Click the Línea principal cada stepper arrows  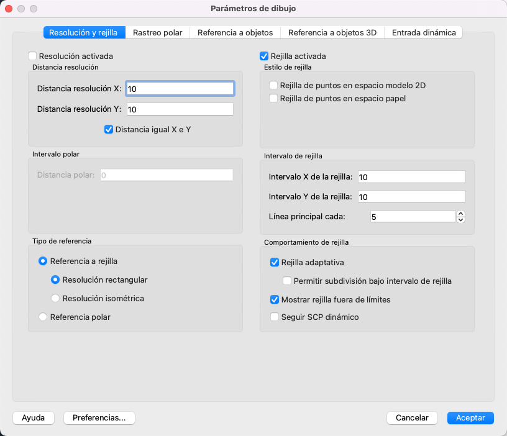click(460, 217)
